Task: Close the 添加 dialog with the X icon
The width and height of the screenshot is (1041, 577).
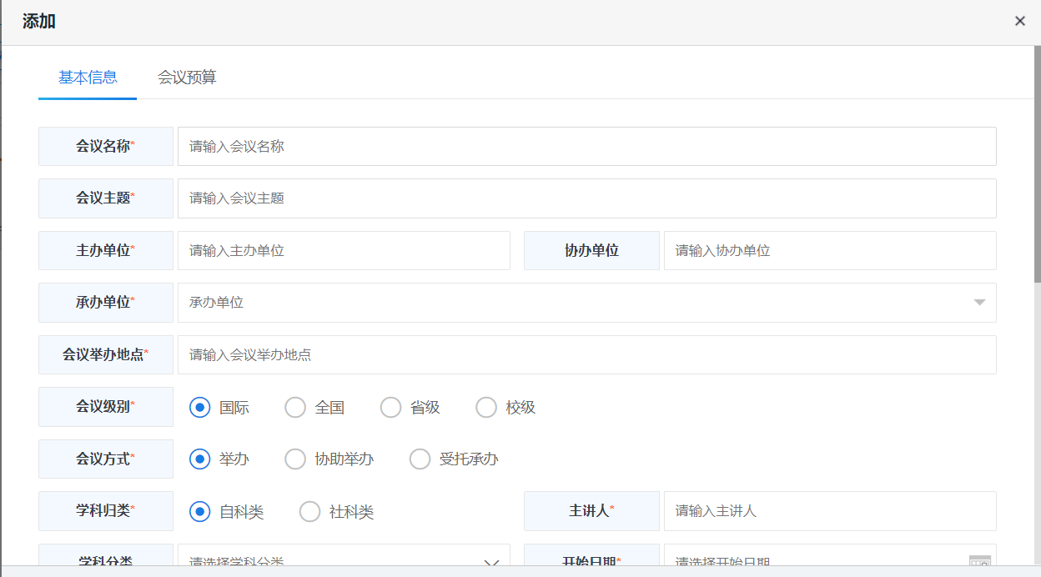Action: click(x=1019, y=22)
